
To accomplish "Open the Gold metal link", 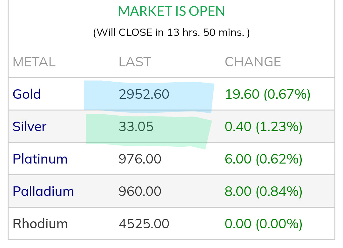I will 27,94.
